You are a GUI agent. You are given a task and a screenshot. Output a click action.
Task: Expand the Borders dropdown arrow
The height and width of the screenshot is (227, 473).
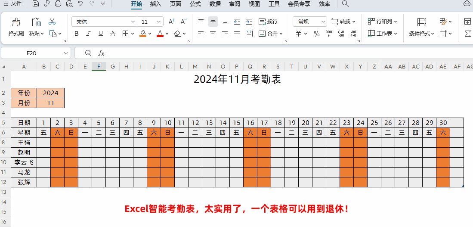[x=133, y=34]
